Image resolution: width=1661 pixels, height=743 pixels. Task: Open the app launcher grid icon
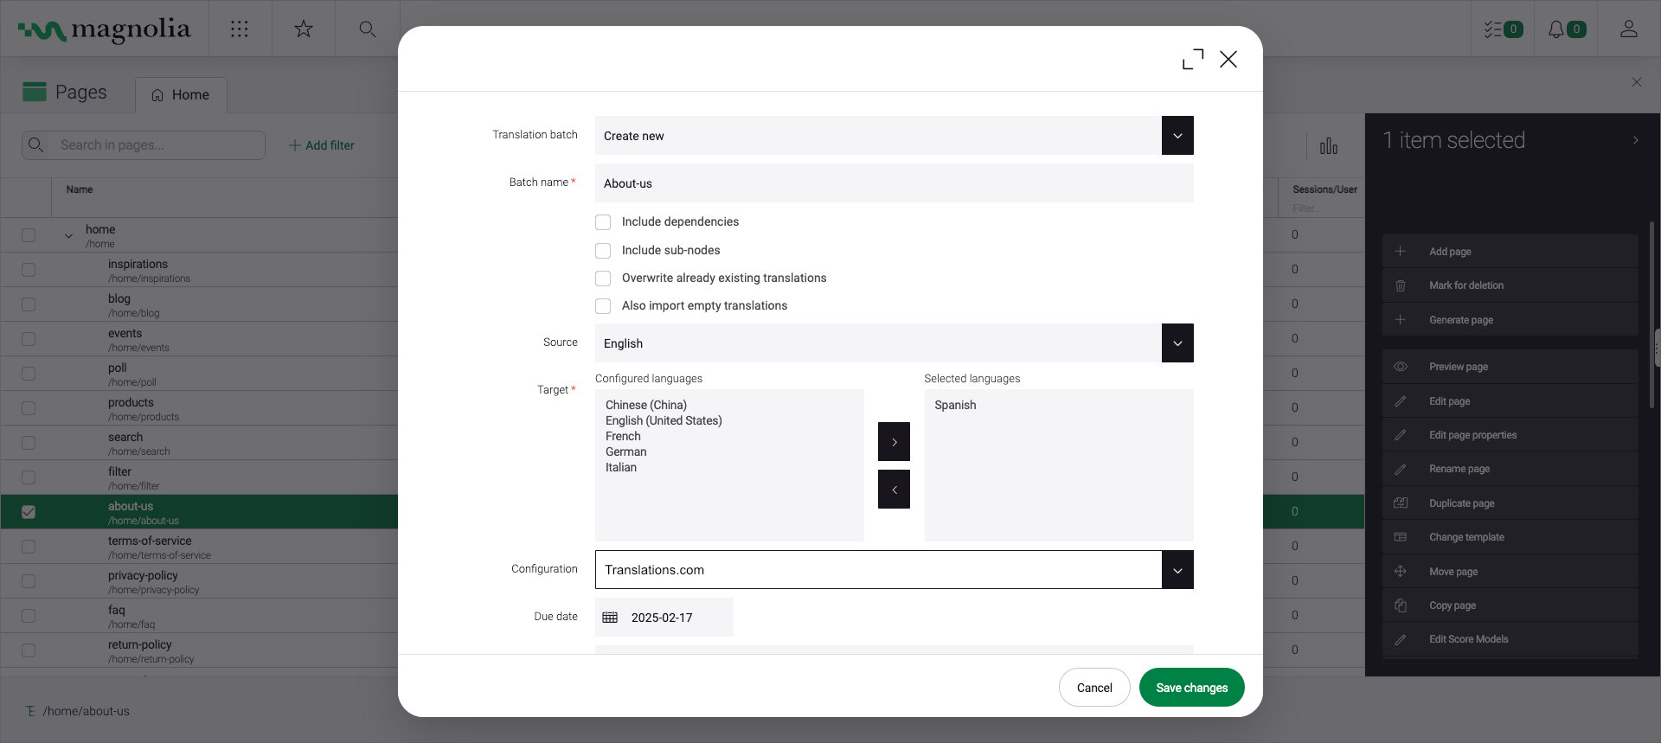pos(240,29)
